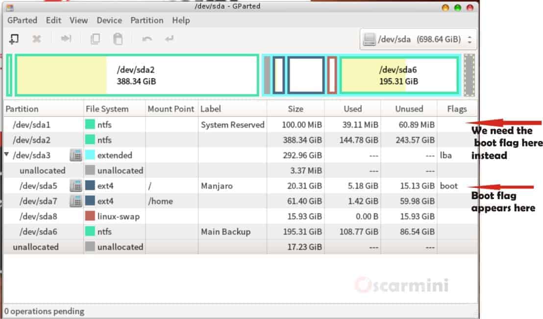Open the Device menu
The image size is (543, 319).
(109, 20)
